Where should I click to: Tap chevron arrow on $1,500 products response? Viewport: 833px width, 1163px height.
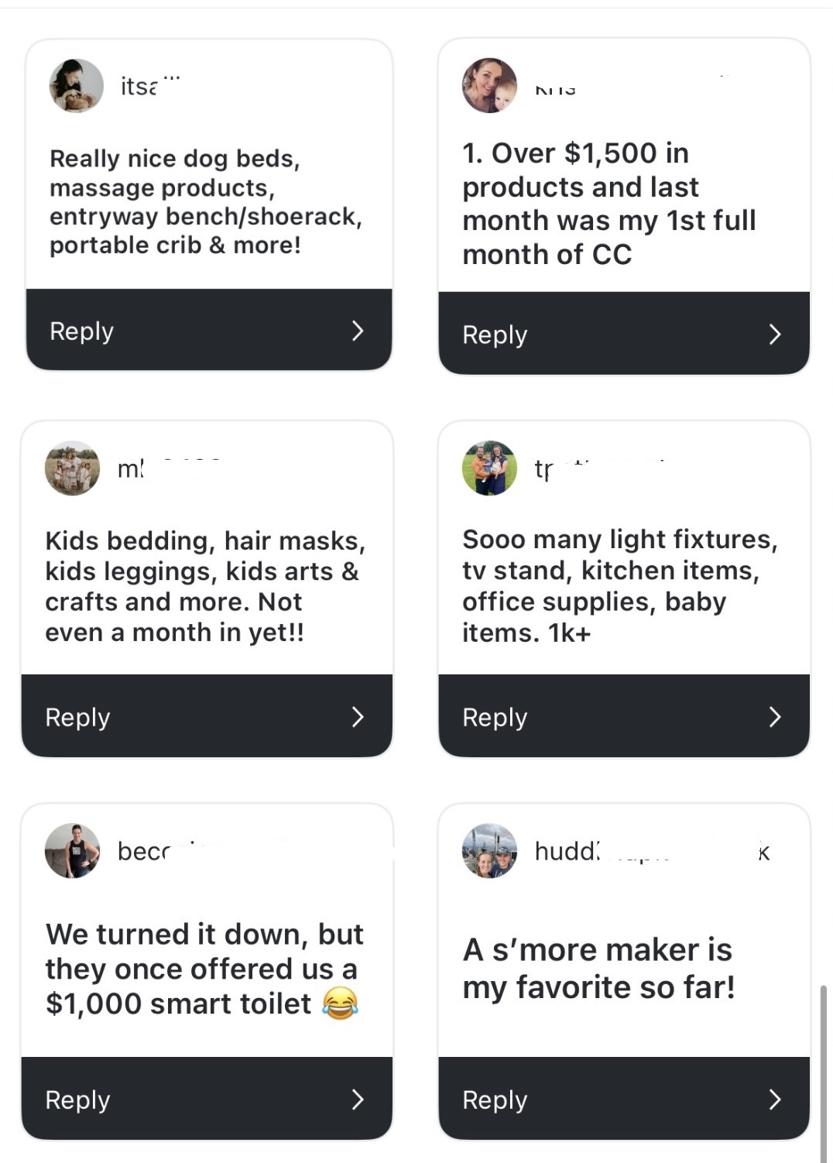(x=774, y=334)
